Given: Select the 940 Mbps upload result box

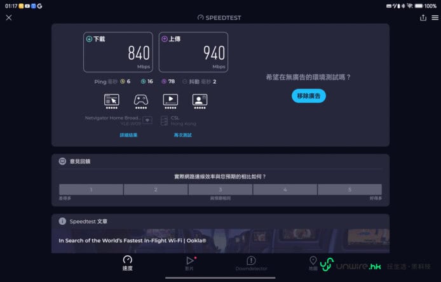Looking at the screenshot, I should tap(194, 52).
